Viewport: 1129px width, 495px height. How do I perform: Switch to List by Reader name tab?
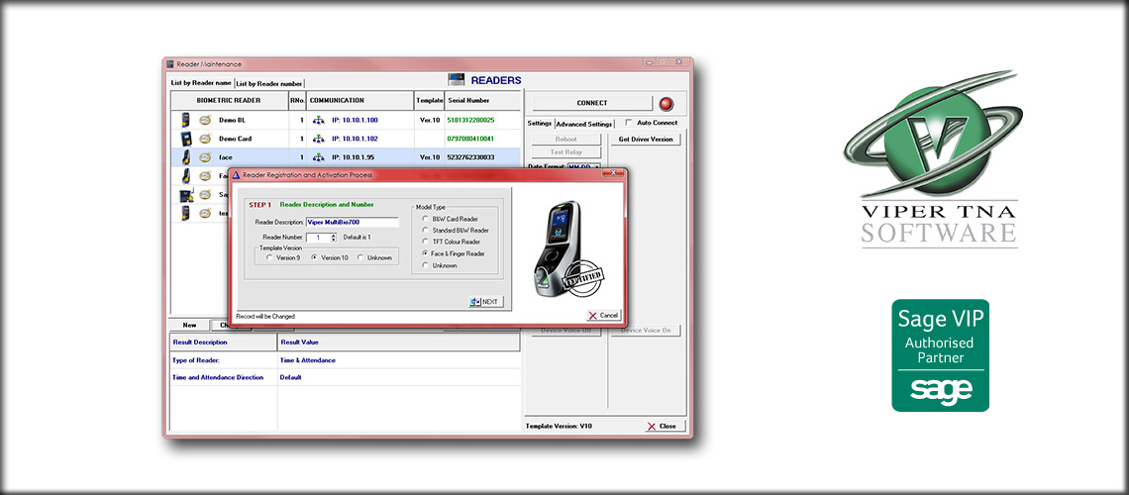tap(202, 83)
